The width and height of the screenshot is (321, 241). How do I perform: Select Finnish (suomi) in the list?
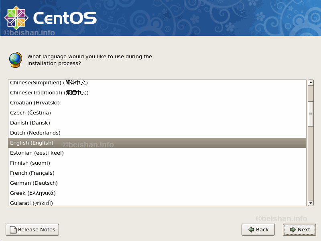click(30, 163)
